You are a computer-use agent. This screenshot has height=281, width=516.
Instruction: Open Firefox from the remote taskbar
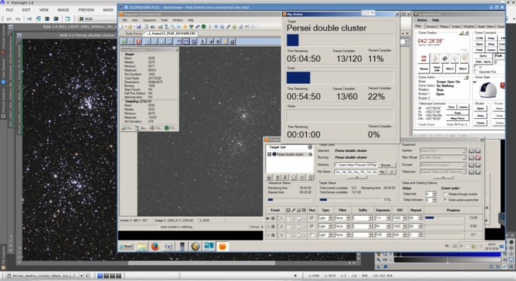point(155,246)
